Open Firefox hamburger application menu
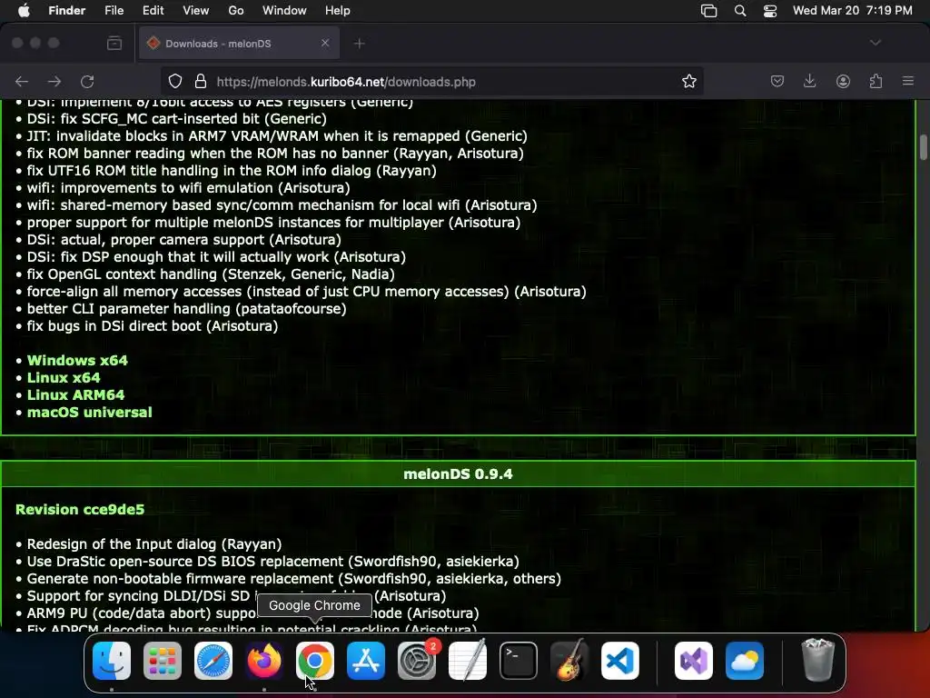 tap(908, 81)
